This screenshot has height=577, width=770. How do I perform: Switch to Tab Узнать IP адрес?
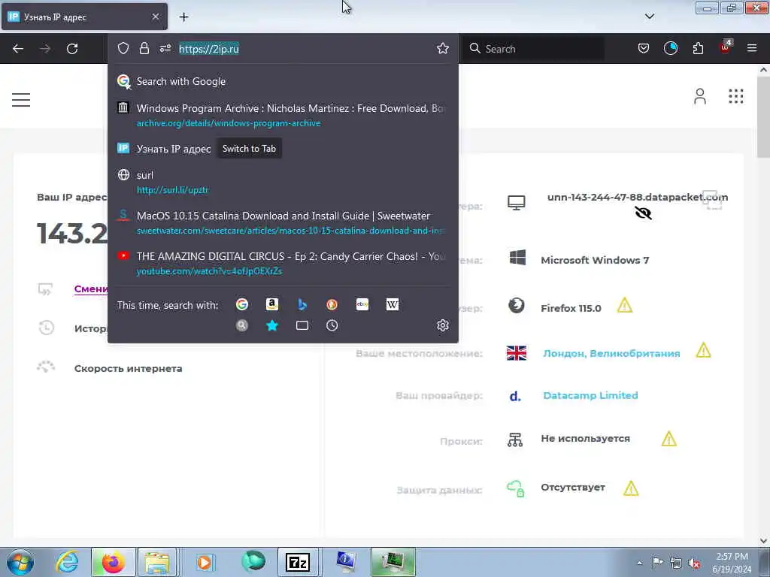(x=283, y=149)
